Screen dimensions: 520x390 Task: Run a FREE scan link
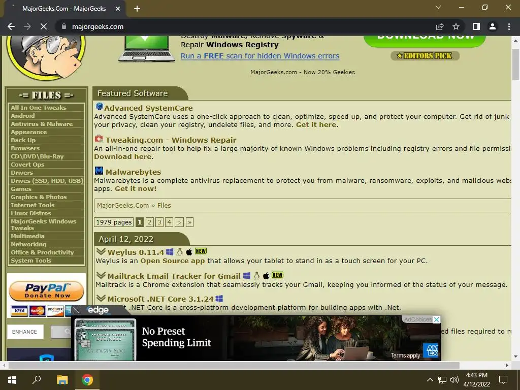pyautogui.click(x=260, y=56)
